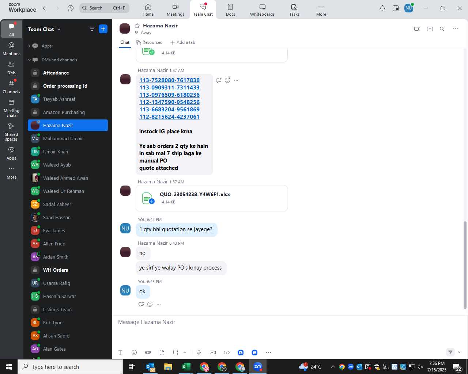Add emoji reaction to the ok message
This screenshot has width=468, height=374.
(x=150, y=304)
